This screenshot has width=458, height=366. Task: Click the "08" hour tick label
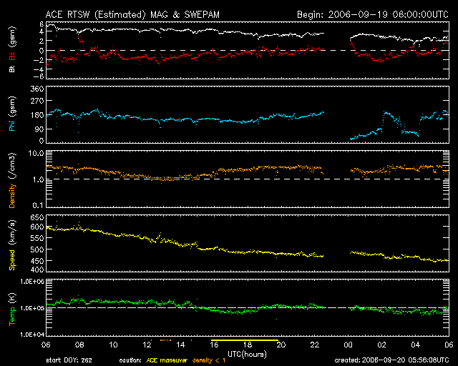coord(79,345)
